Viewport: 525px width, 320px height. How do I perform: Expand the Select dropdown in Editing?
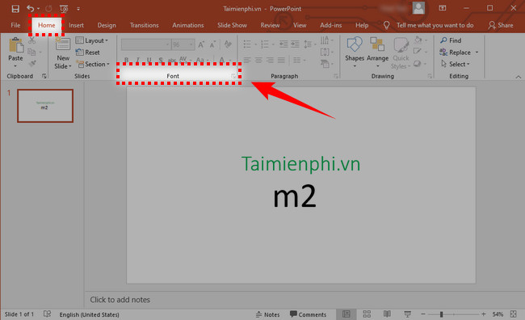(456, 64)
